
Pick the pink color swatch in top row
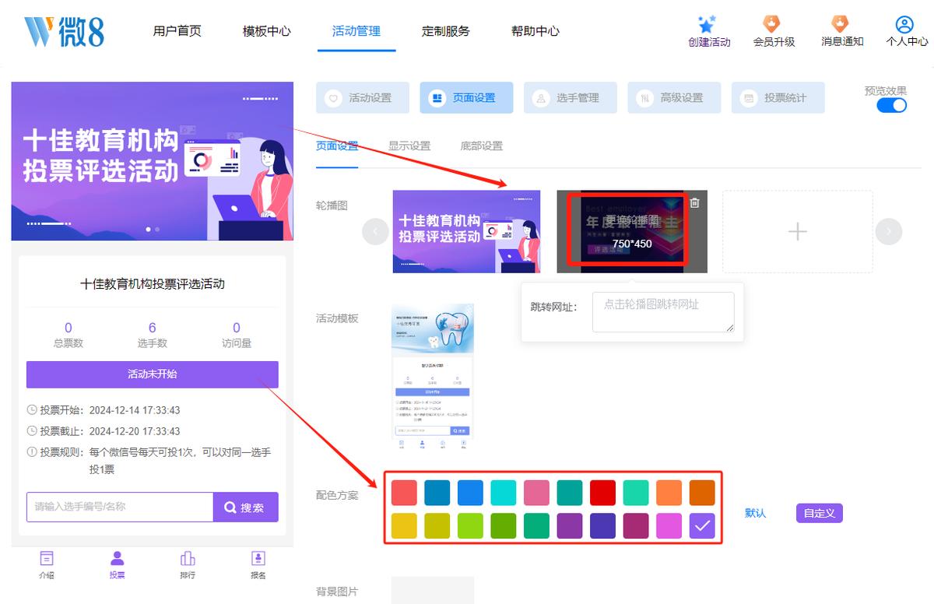(x=536, y=493)
